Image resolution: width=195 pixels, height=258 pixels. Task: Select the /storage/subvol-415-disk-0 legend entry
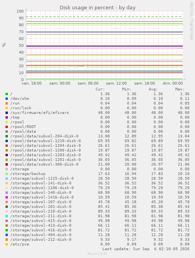click(x=41, y=221)
